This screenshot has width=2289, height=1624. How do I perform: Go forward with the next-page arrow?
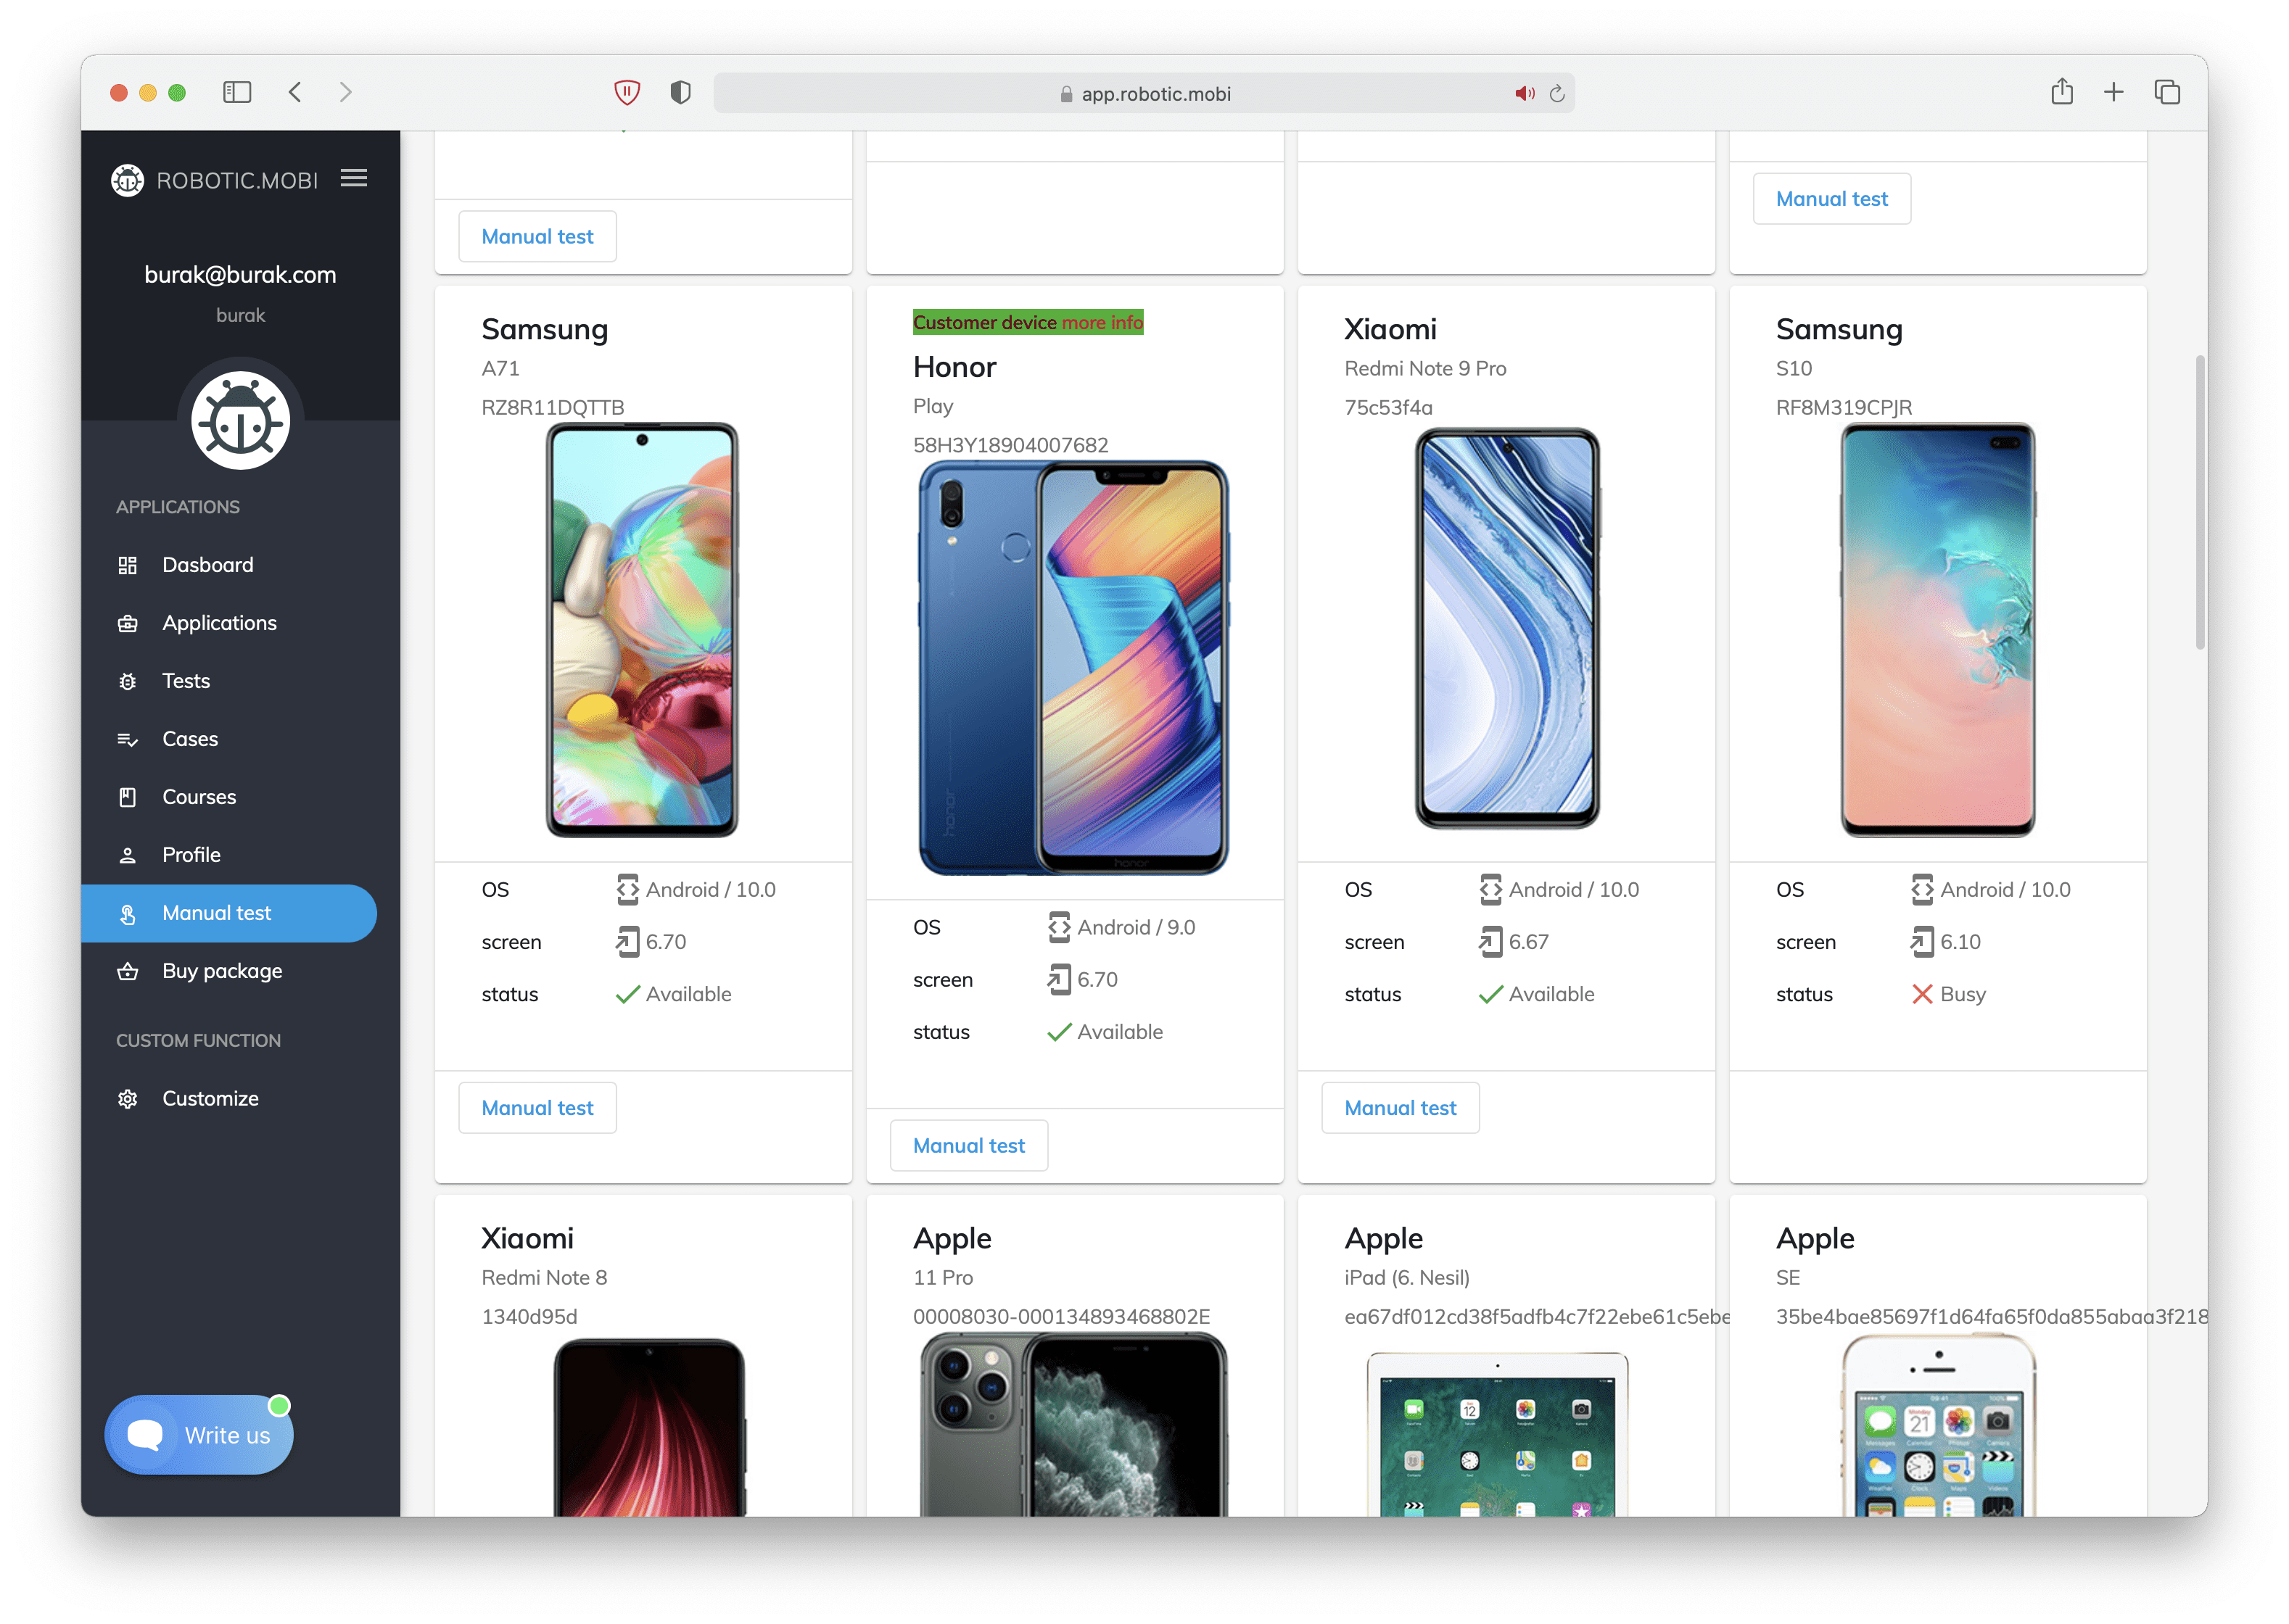point(345,92)
